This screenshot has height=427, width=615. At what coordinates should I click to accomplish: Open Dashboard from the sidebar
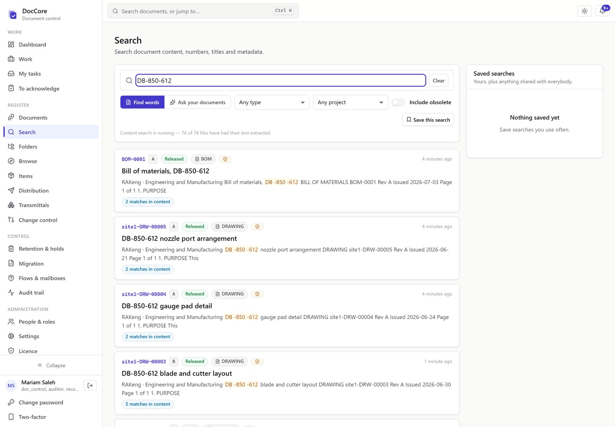point(51,45)
